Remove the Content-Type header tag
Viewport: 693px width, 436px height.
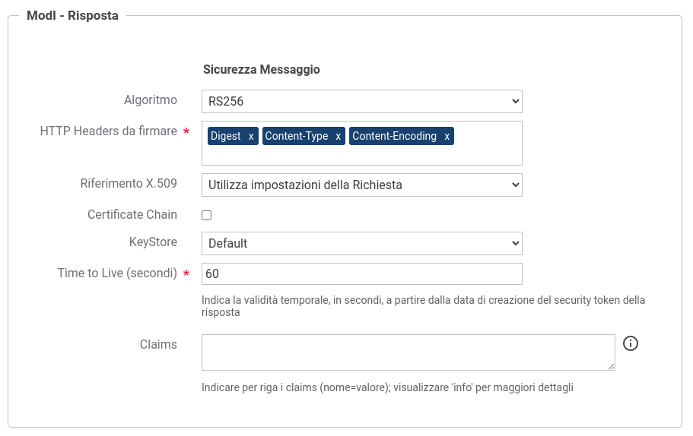(x=338, y=137)
